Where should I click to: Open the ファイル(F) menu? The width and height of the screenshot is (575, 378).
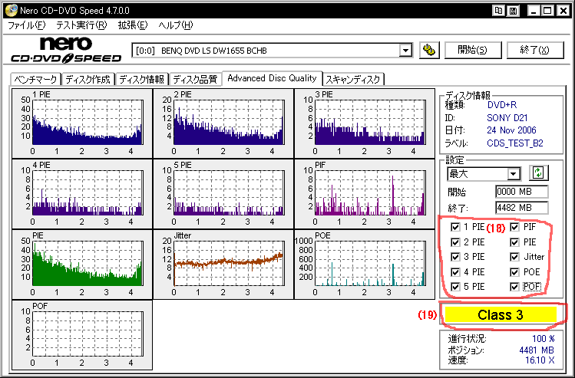click(26, 25)
